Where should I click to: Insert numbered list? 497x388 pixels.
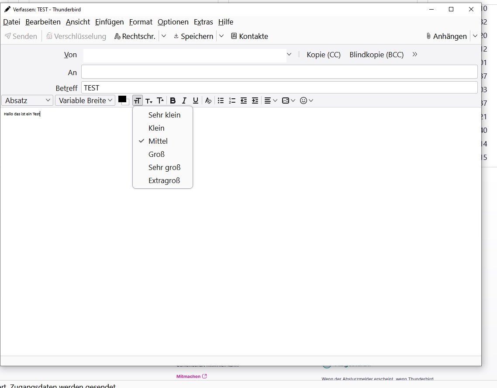(x=232, y=100)
